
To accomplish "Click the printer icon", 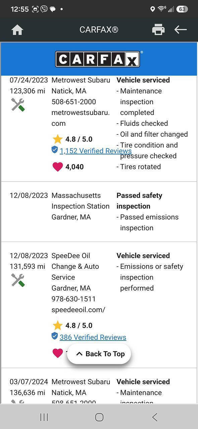I will pos(158,29).
